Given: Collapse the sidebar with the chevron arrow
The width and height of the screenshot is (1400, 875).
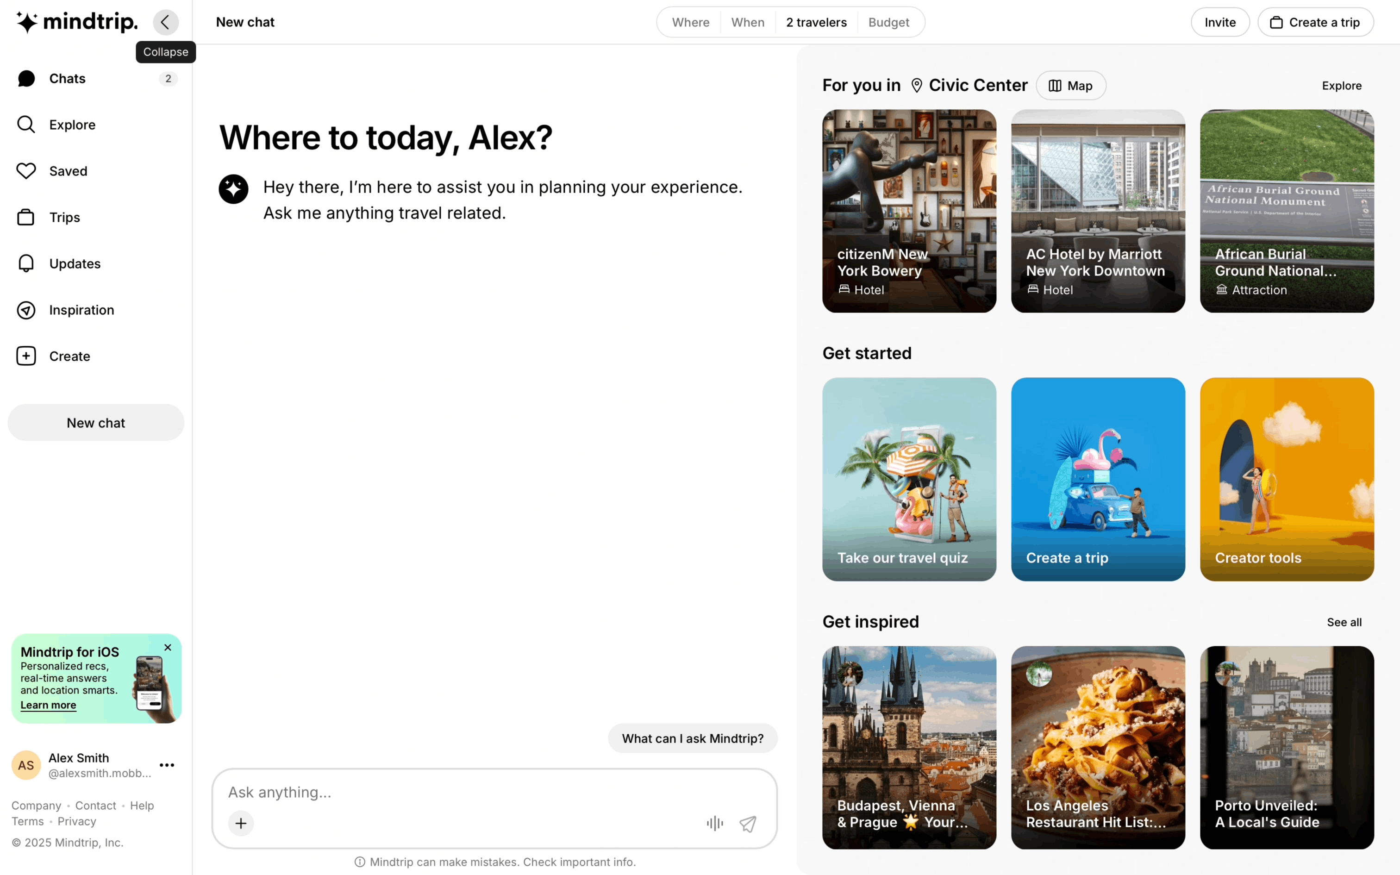Looking at the screenshot, I should 165,22.
